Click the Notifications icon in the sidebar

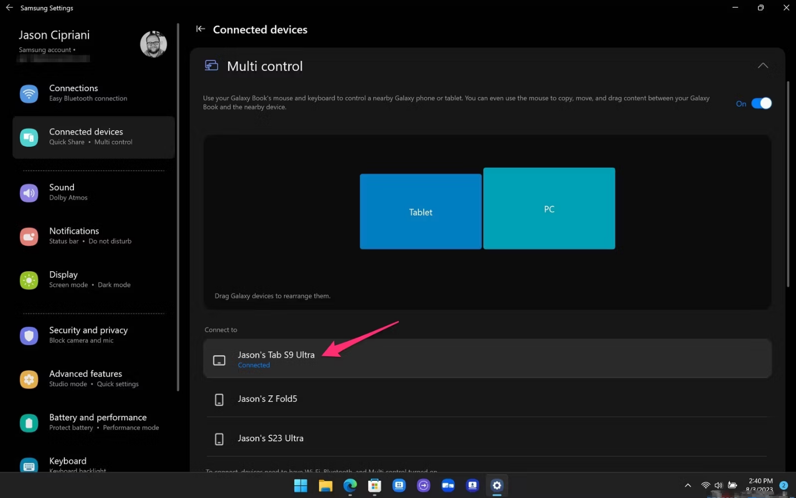pyautogui.click(x=29, y=236)
